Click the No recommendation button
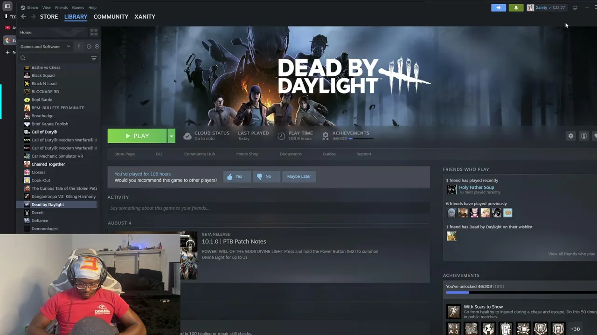597x335 pixels. click(266, 176)
